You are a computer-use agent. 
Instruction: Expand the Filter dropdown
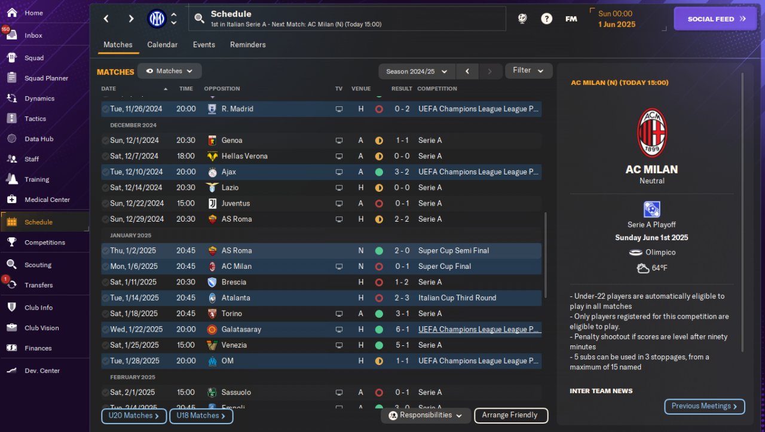click(528, 71)
